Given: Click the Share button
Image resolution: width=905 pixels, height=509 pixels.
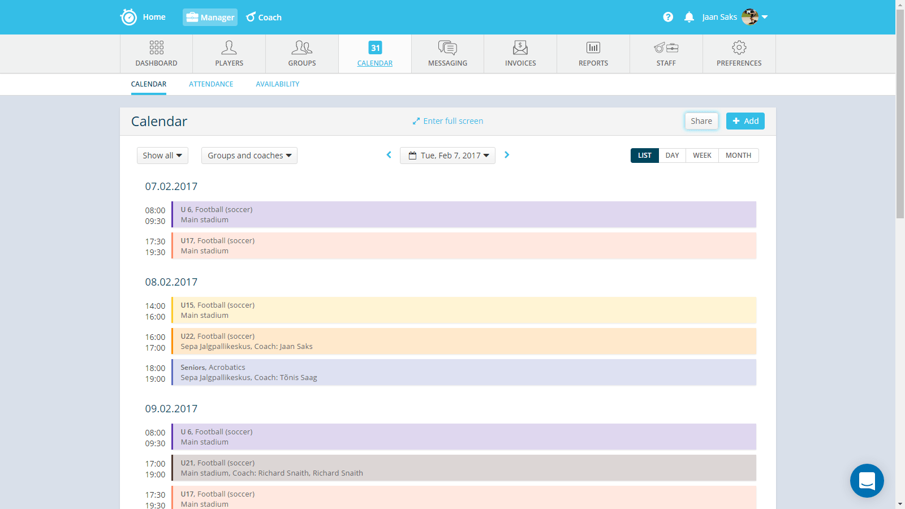Looking at the screenshot, I should (701, 121).
